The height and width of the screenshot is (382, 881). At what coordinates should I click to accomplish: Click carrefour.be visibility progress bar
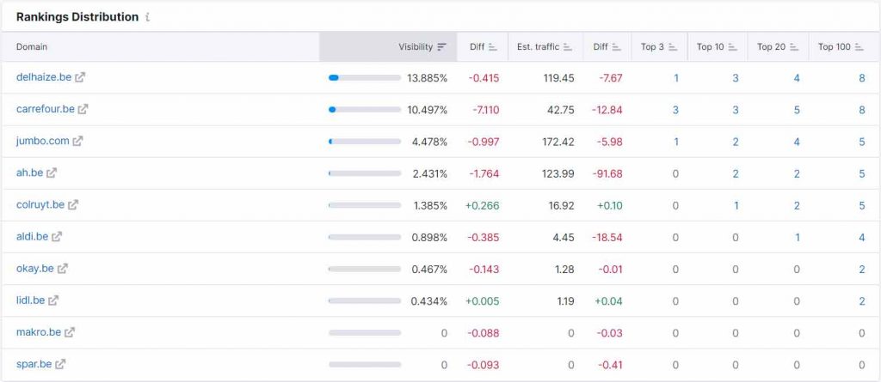point(365,110)
